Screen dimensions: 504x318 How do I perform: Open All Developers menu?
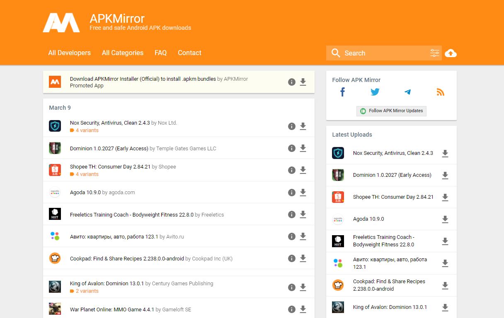69,53
